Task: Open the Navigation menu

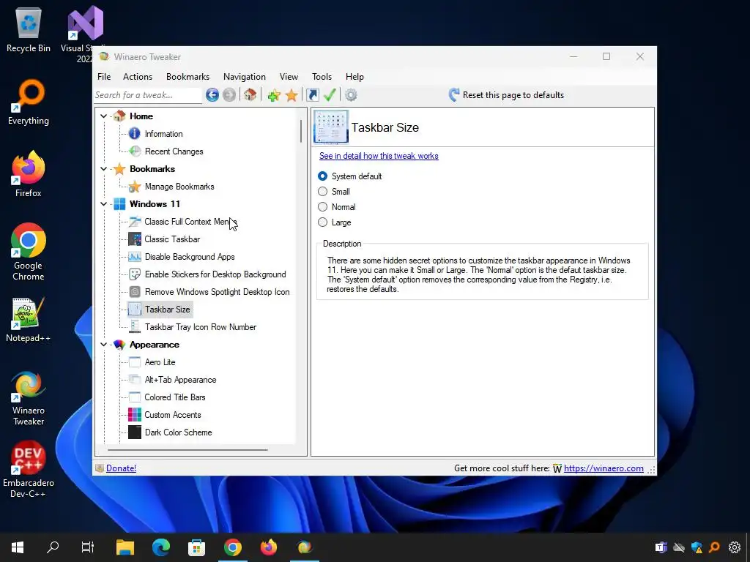Action: click(x=245, y=76)
